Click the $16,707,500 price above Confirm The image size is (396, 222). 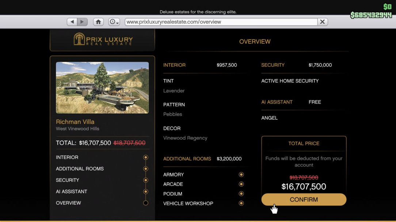click(304, 187)
